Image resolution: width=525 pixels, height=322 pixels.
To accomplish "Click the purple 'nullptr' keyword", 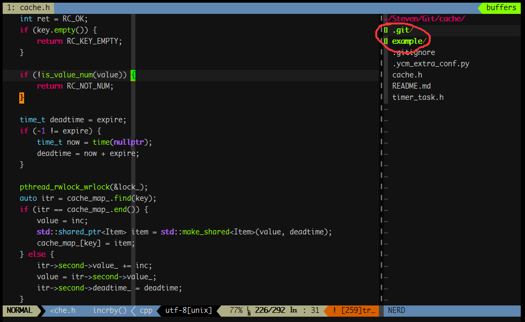I will (128, 142).
